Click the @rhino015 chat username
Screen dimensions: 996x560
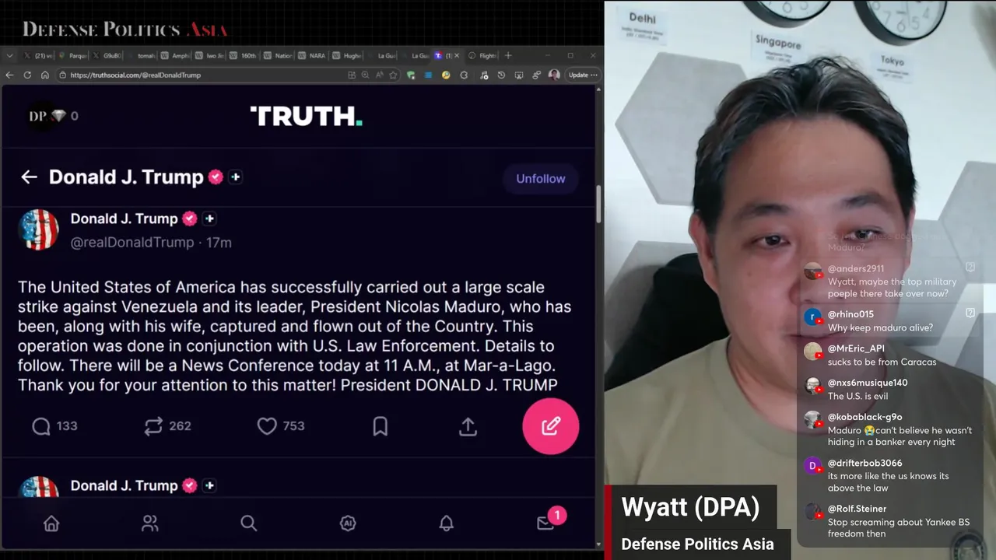coord(850,314)
